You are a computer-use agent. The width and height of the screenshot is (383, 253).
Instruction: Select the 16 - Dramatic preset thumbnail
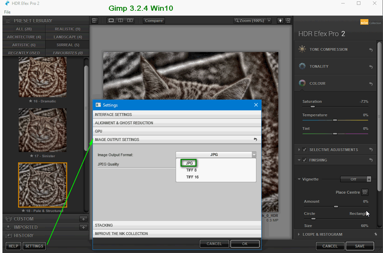tap(42, 77)
